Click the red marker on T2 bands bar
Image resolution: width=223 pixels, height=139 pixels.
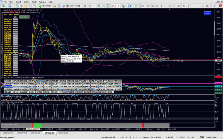143,125
